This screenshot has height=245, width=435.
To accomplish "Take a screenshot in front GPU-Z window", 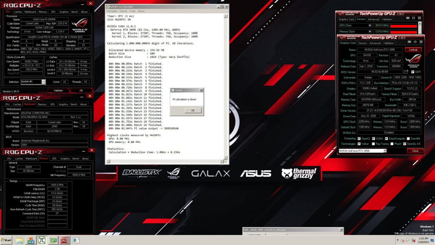I will tap(410, 42).
